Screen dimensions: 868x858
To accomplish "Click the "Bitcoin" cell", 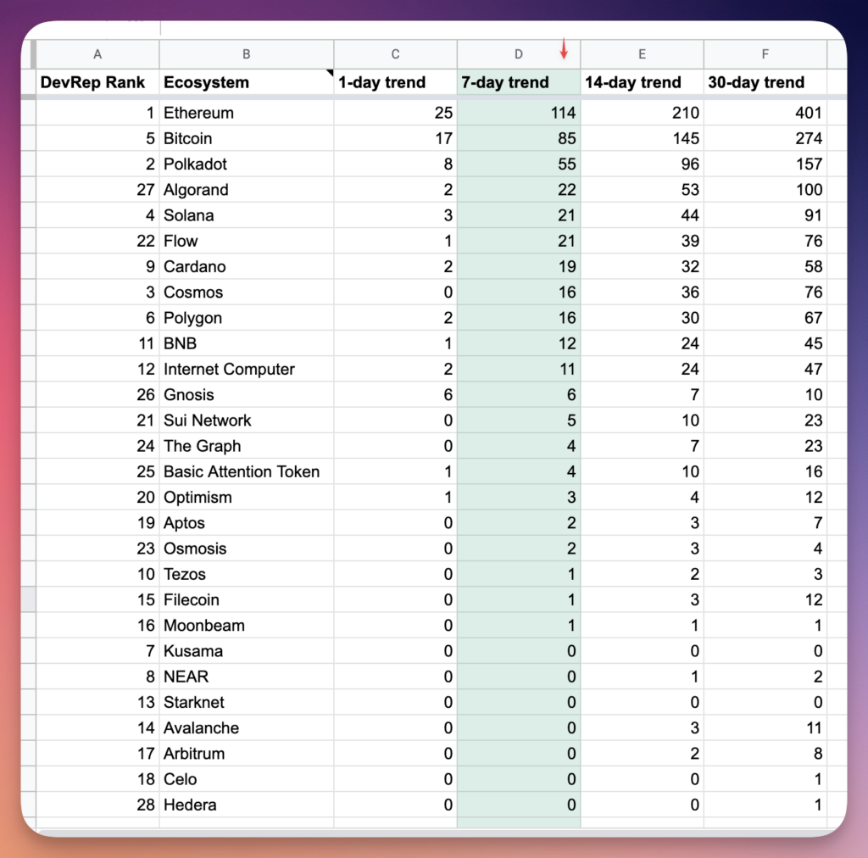I will [x=247, y=138].
